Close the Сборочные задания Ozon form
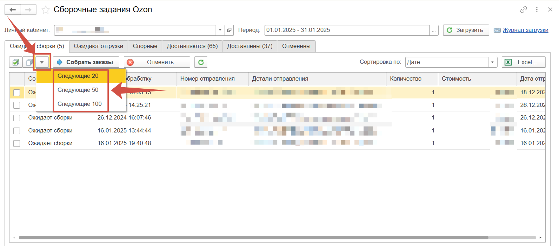Image resolution: width=559 pixels, height=246 pixels. click(550, 9)
